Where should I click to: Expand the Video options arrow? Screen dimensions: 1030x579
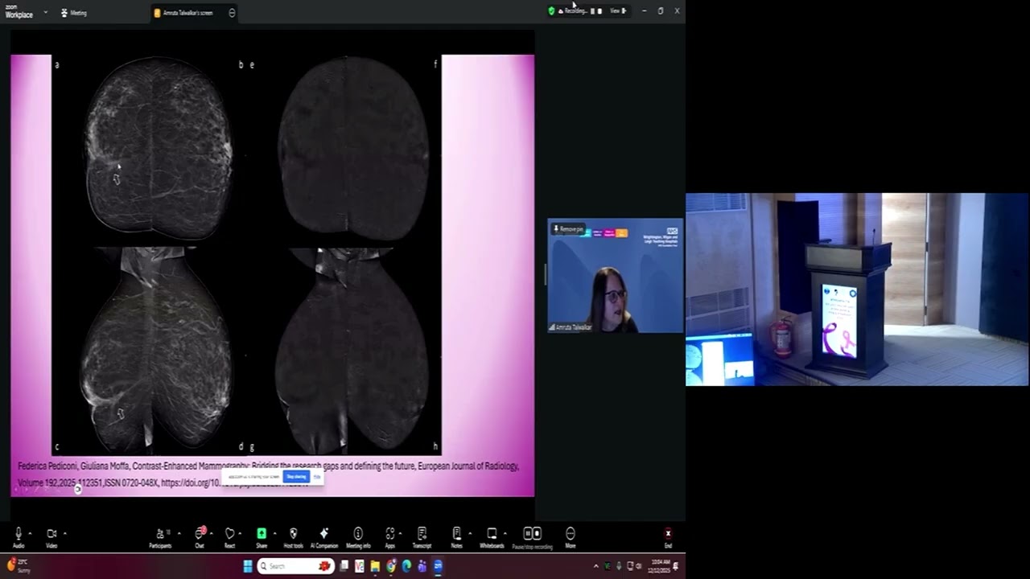pyautogui.click(x=64, y=533)
